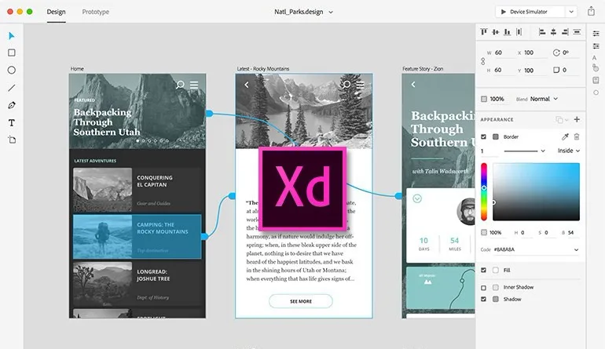This screenshot has width=605, height=349.
Task: Click the circled chevron on Zion card
Action: pyautogui.click(x=417, y=198)
